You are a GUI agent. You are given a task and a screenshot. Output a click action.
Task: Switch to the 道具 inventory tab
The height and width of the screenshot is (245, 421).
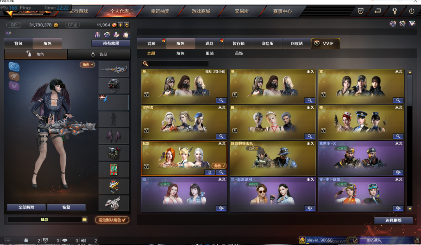[209, 44]
